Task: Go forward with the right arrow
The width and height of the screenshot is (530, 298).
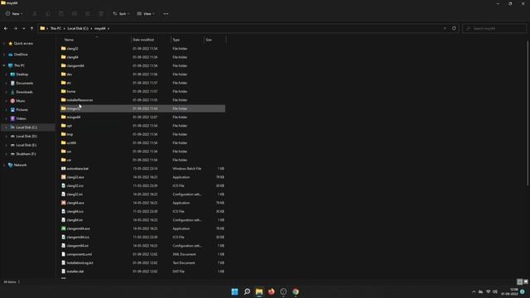Action: (15, 28)
